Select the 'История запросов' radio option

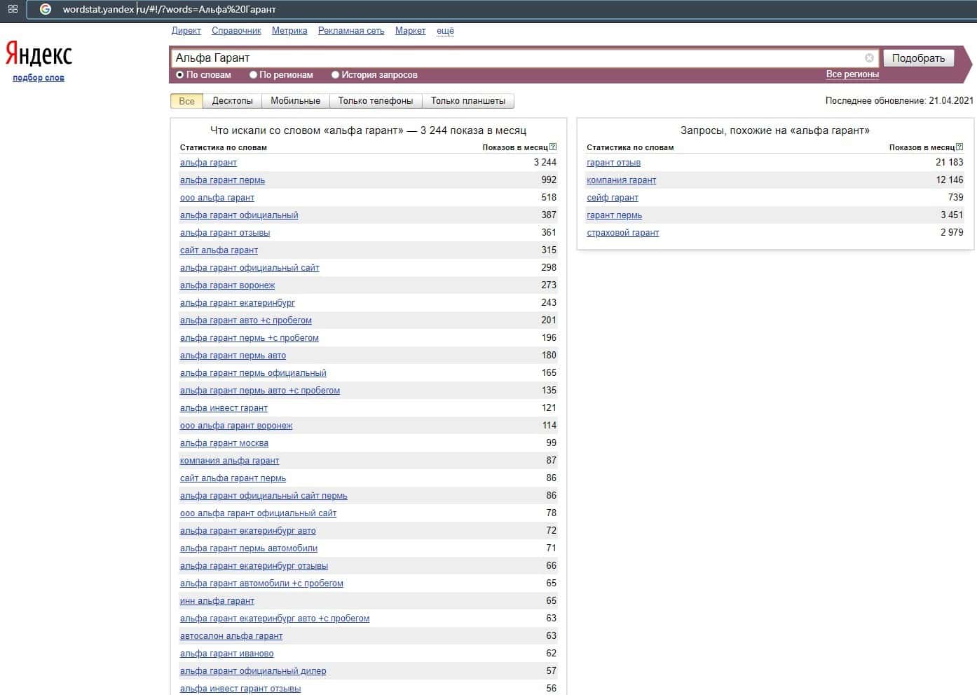tap(335, 75)
